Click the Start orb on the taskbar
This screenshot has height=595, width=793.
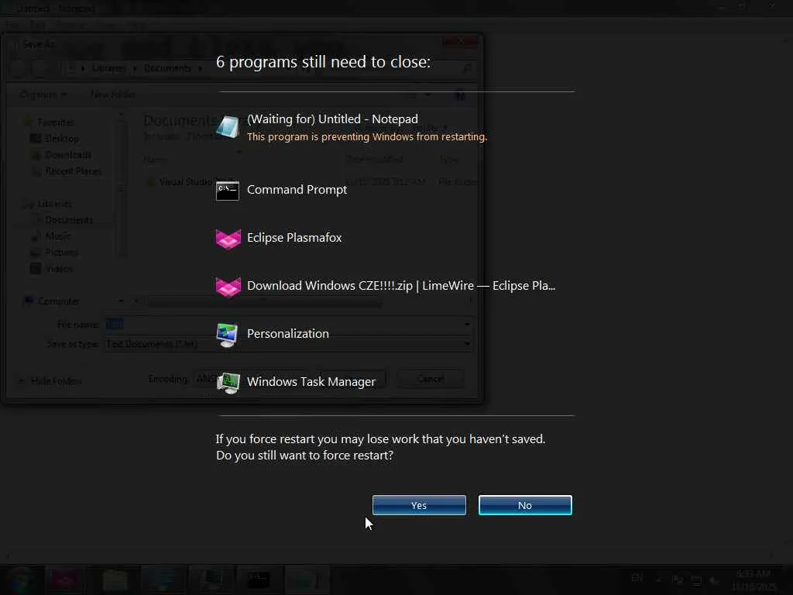pos(20,580)
